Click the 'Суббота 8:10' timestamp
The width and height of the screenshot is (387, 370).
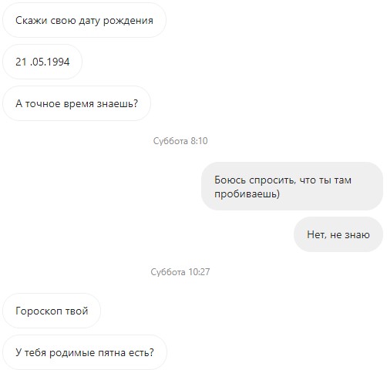(180, 141)
